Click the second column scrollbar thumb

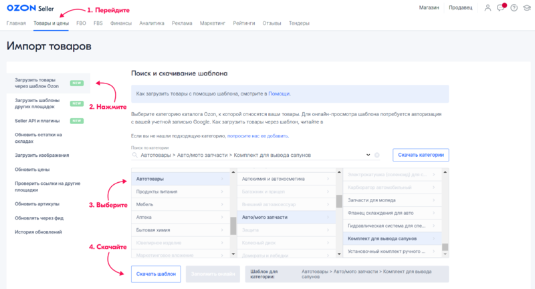(x=339, y=201)
